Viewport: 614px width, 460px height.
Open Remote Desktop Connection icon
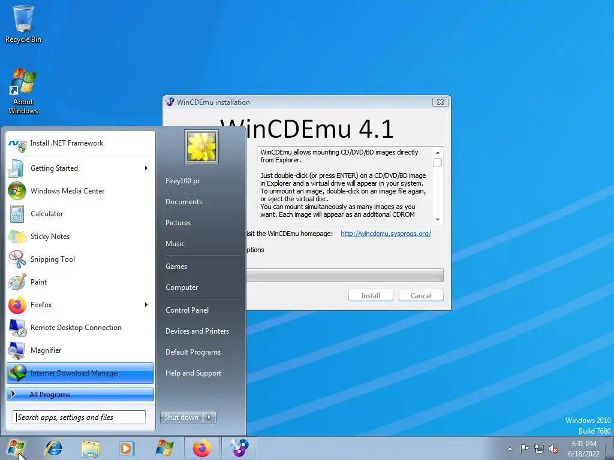click(x=17, y=328)
